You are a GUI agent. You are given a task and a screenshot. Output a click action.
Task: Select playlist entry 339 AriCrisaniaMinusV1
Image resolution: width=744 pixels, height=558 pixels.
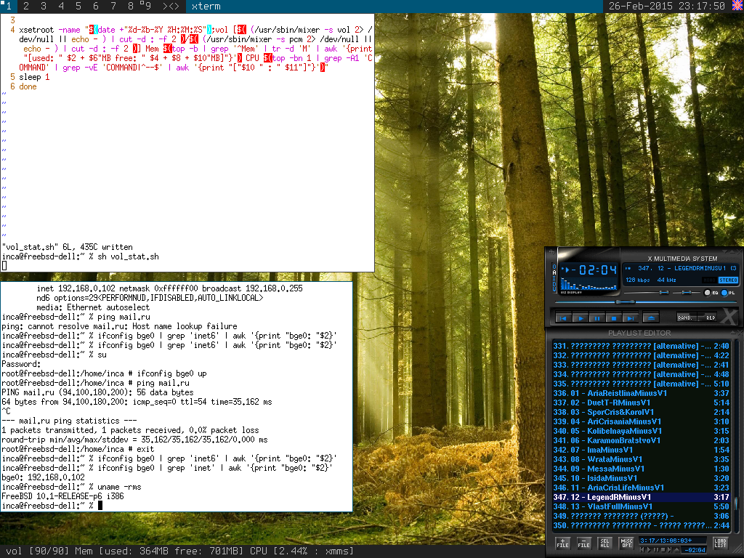(x=641, y=422)
